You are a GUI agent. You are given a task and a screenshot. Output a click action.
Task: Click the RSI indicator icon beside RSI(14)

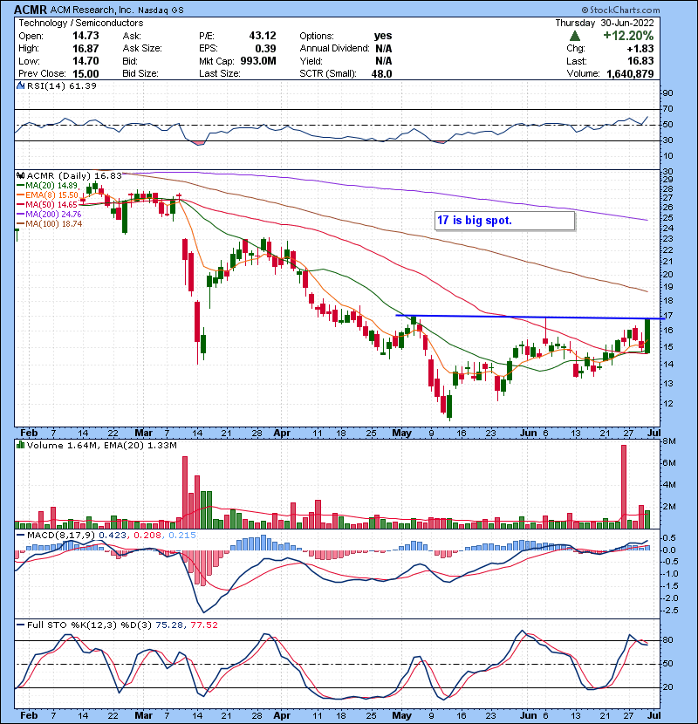20,85
